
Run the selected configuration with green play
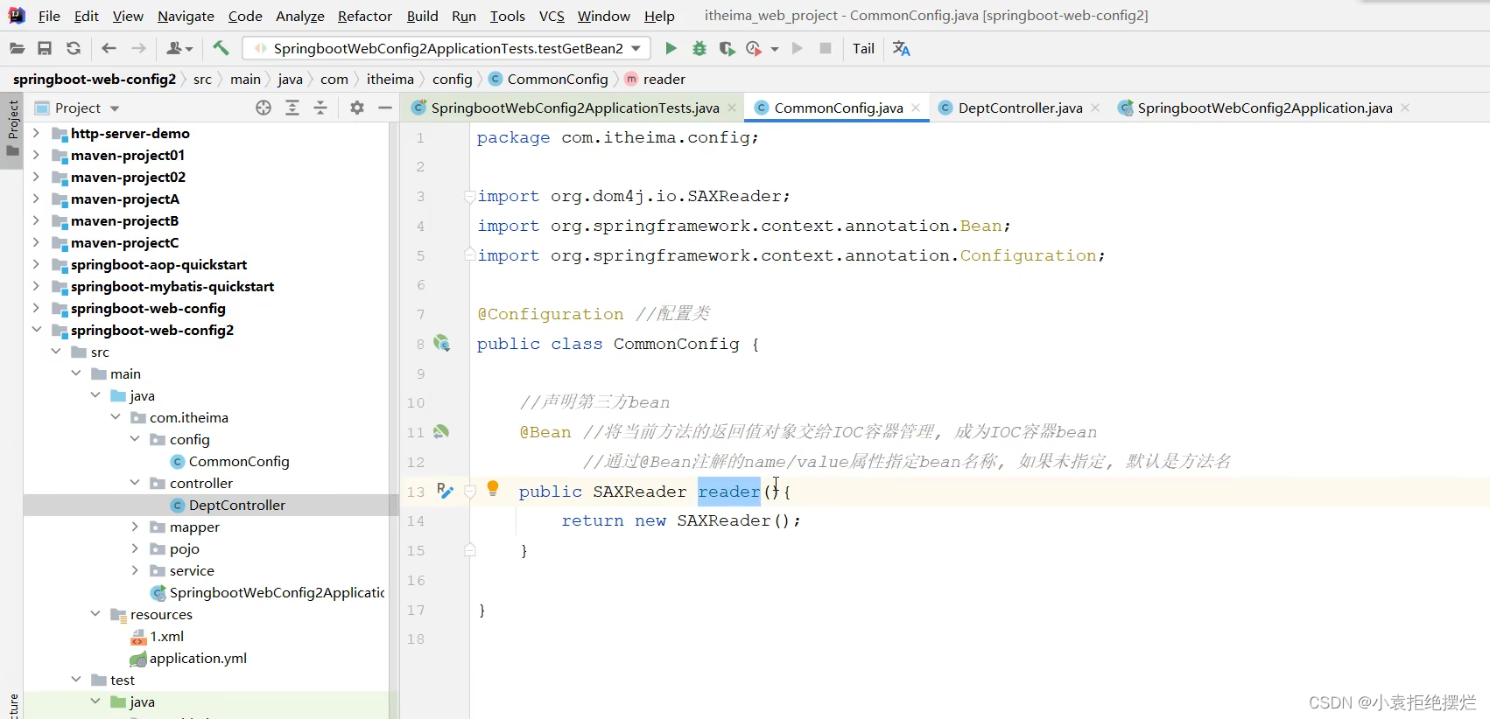(x=671, y=48)
